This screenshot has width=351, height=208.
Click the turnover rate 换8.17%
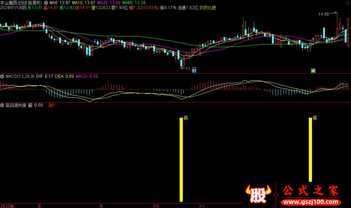pyautogui.click(x=168, y=8)
